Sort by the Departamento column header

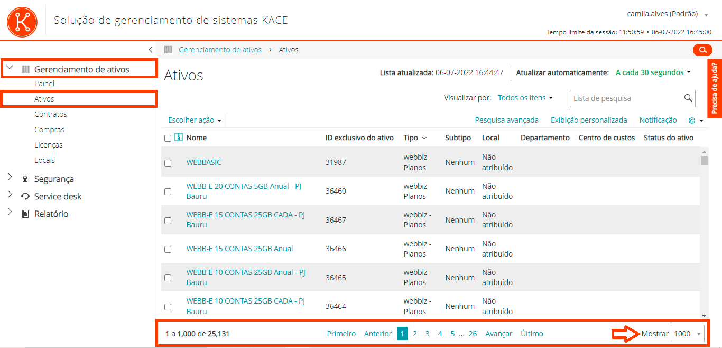pos(545,138)
